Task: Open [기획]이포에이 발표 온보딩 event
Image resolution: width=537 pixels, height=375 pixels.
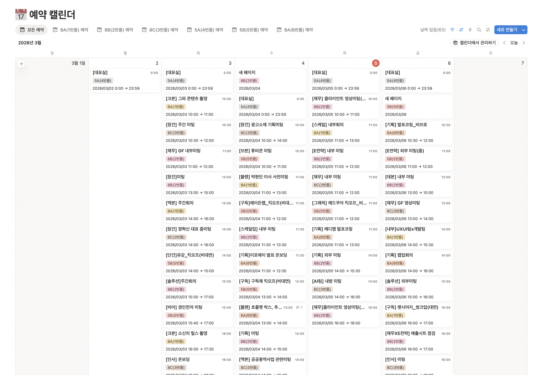Action: click(271, 263)
